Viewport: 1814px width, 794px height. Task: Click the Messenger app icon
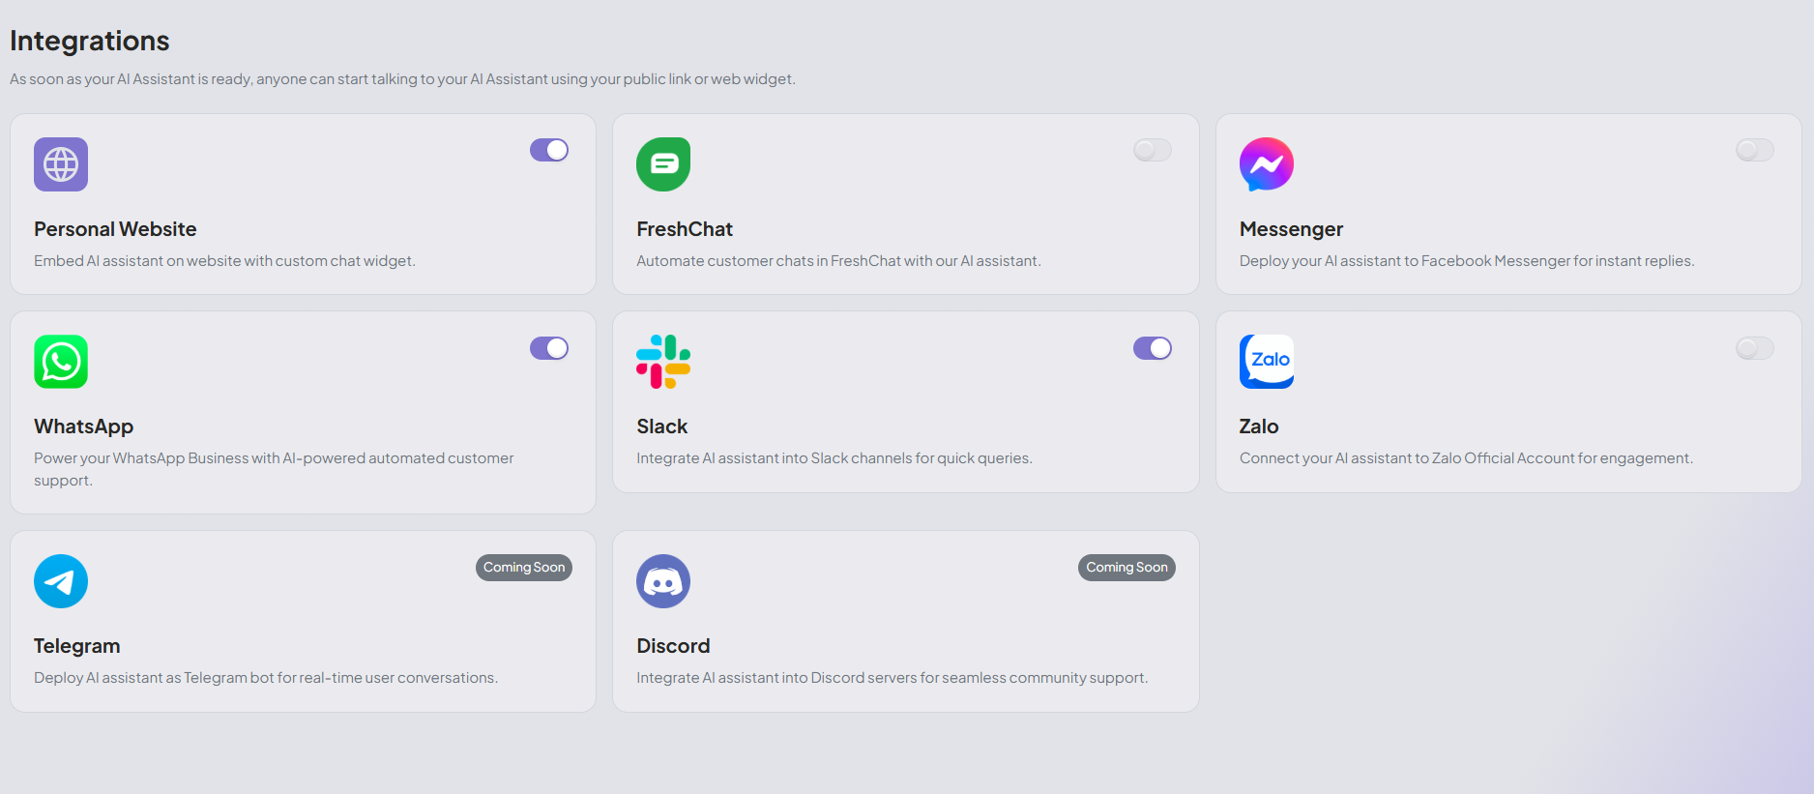click(x=1266, y=164)
